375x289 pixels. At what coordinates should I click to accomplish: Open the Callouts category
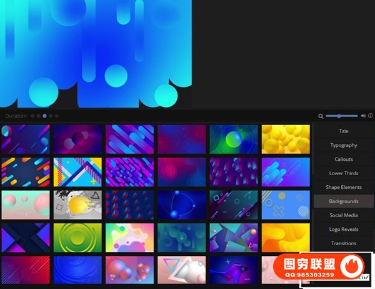click(x=344, y=160)
